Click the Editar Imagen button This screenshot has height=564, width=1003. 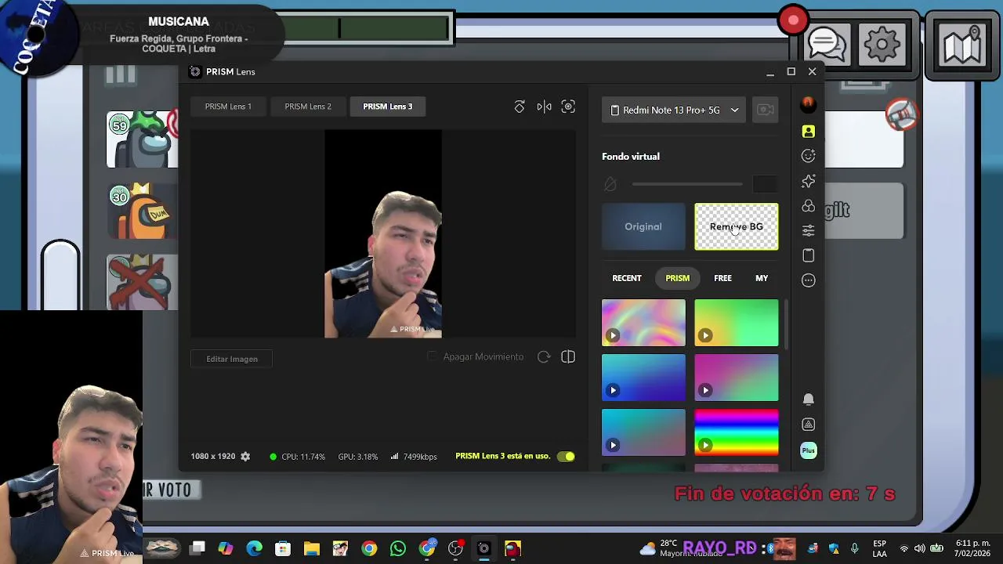(232, 359)
